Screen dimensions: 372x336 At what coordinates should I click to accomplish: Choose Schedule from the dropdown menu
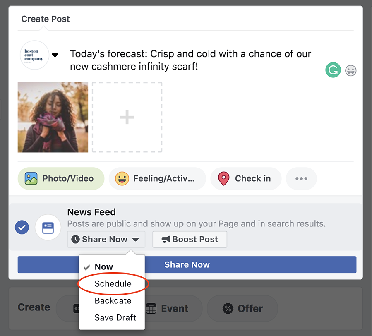(x=113, y=284)
